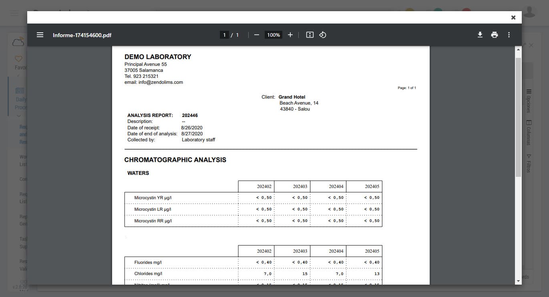Image resolution: width=549 pixels, height=297 pixels.
Task: Print the analysis report PDF
Action: [495, 35]
